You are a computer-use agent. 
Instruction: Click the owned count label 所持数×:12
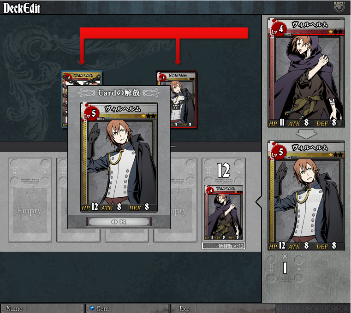point(224,246)
